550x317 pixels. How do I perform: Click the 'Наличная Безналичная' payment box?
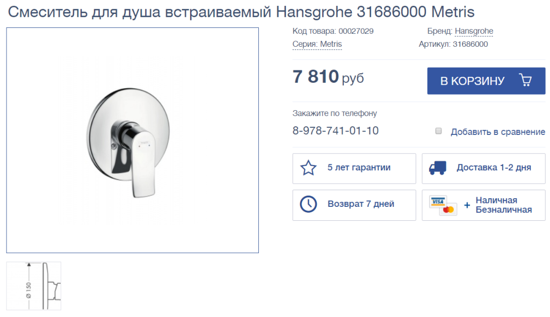coord(484,205)
